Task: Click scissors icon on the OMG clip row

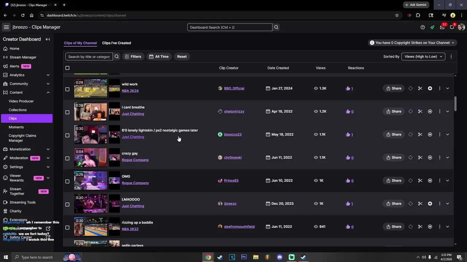Action: (420, 180)
